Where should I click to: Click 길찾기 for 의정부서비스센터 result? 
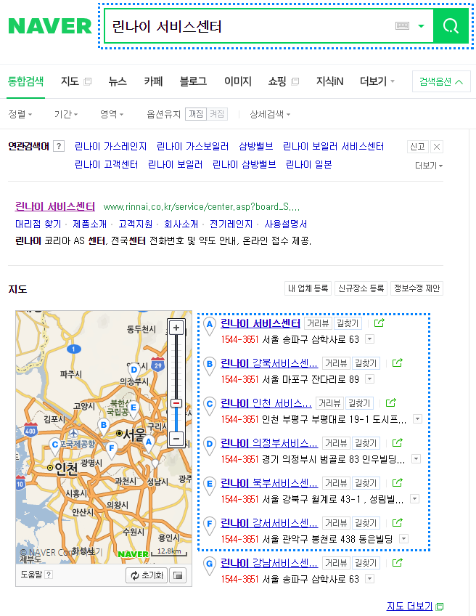(366, 443)
